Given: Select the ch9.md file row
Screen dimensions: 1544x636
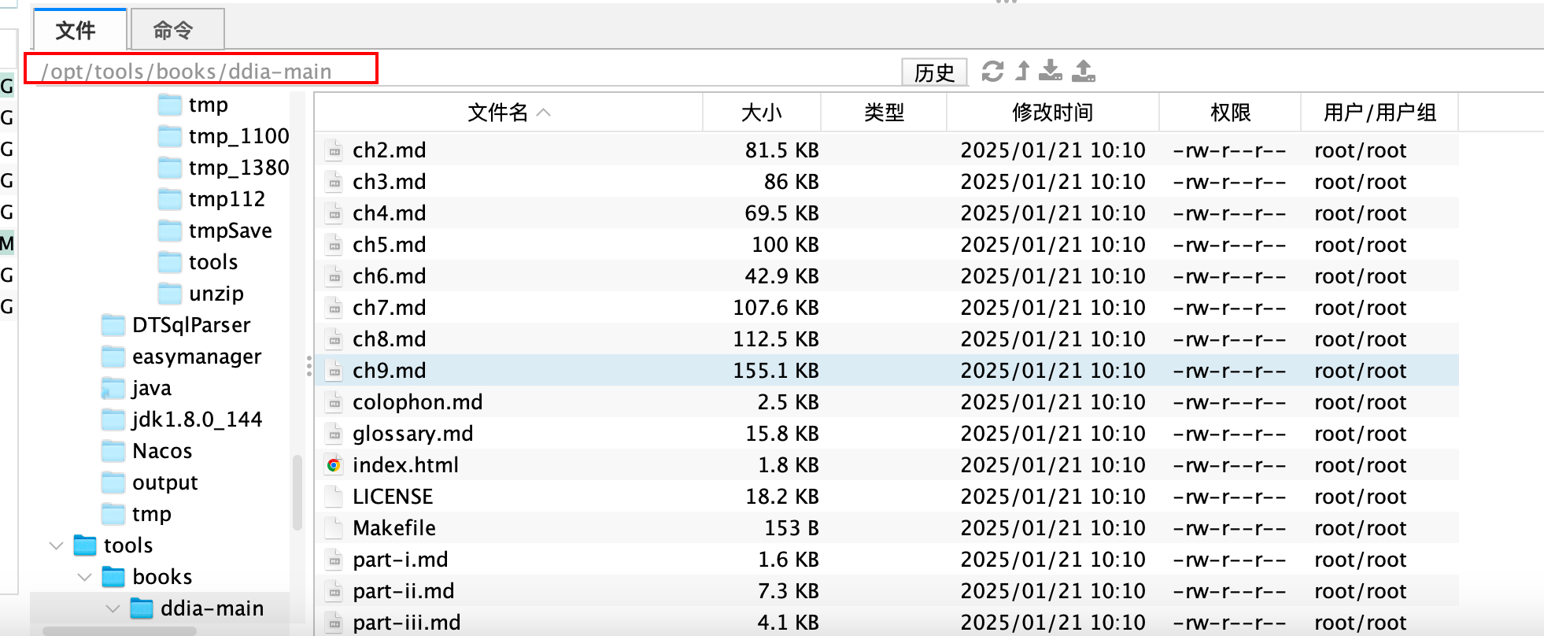Looking at the screenshot, I should 887,371.
